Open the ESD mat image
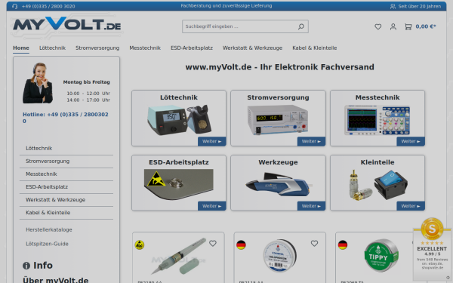Image resolution: width=453 pixels, height=283 pixels. tap(178, 184)
